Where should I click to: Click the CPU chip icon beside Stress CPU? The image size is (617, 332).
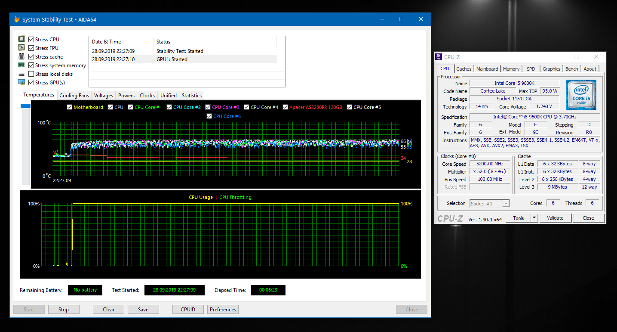pos(21,39)
